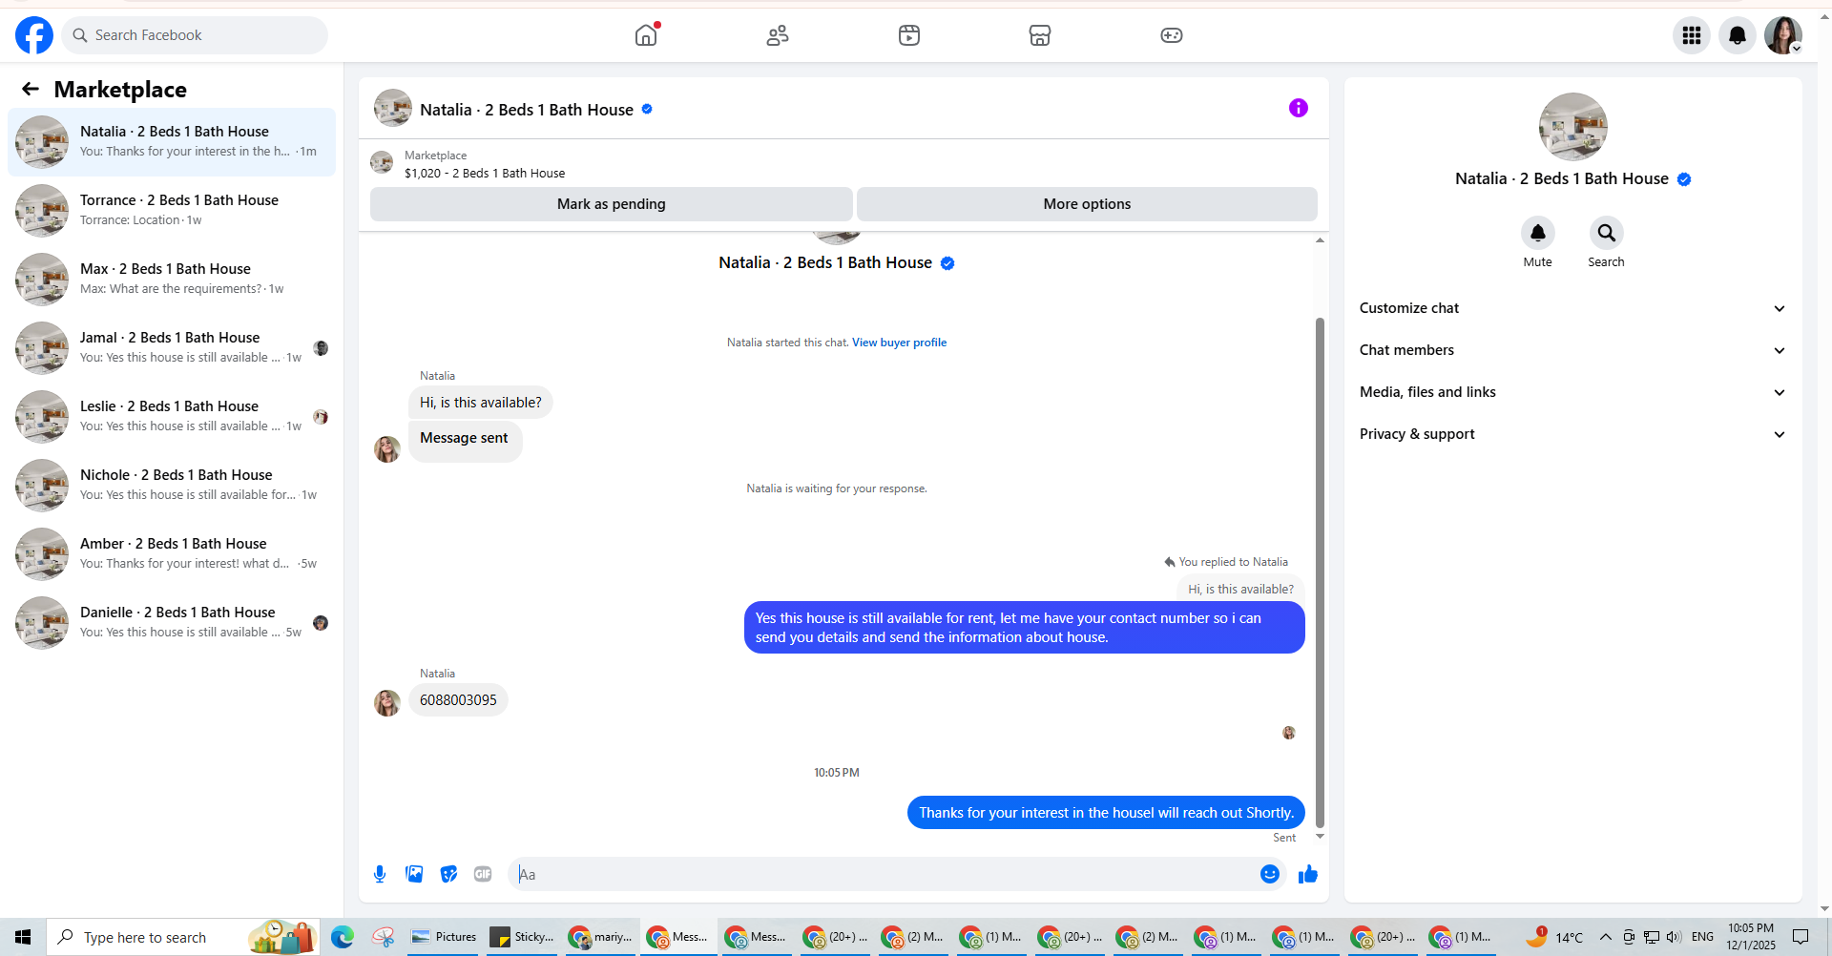Open the Natalia conversation in the list
1832x956 pixels.
pos(172,142)
